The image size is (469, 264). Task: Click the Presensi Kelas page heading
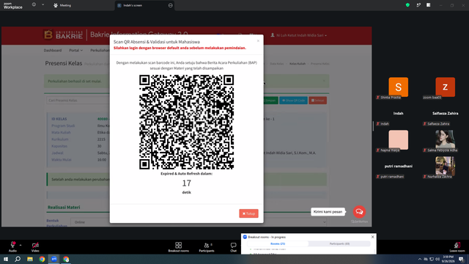[64, 63]
